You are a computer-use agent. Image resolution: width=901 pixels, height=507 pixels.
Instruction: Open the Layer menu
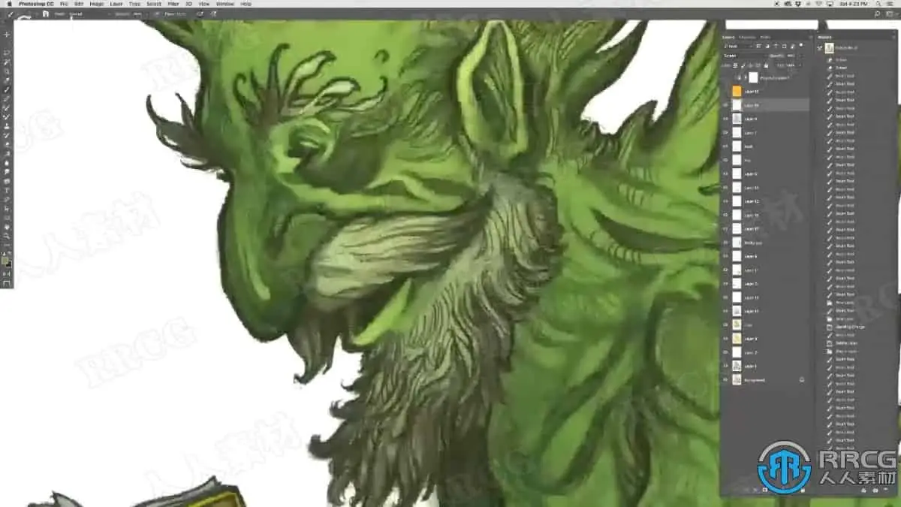[116, 4]
